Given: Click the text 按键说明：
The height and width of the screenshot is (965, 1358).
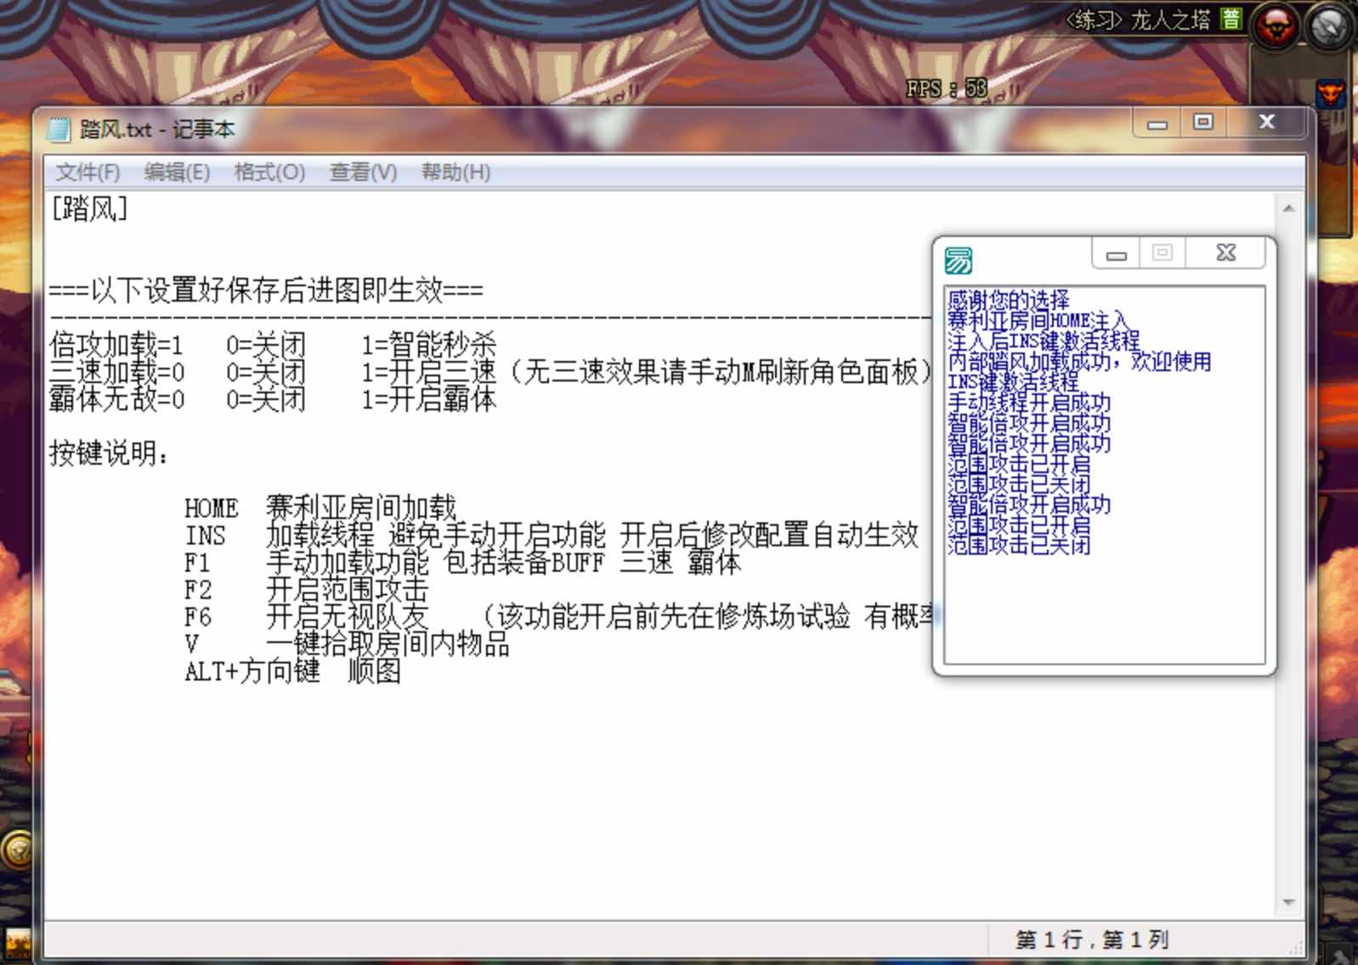Looking at the screenshot, I should click(110, 454).
